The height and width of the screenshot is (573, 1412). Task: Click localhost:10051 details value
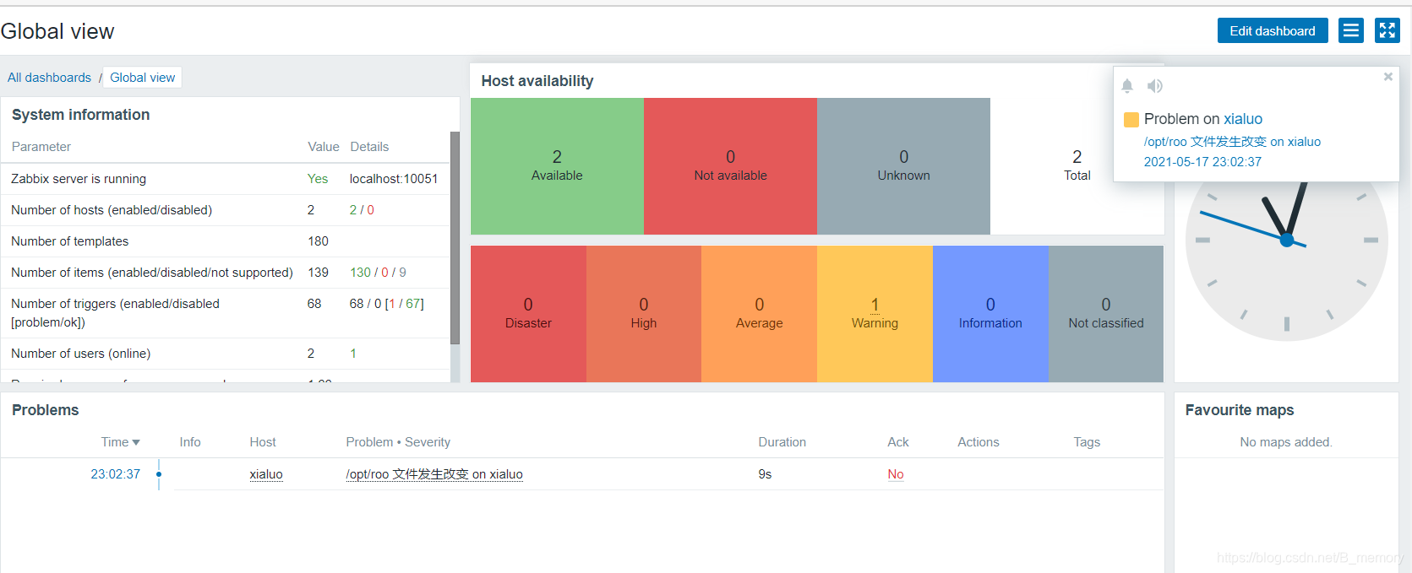click(394, 179)
